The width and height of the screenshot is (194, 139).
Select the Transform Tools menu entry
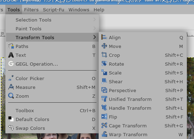(52, 37)
